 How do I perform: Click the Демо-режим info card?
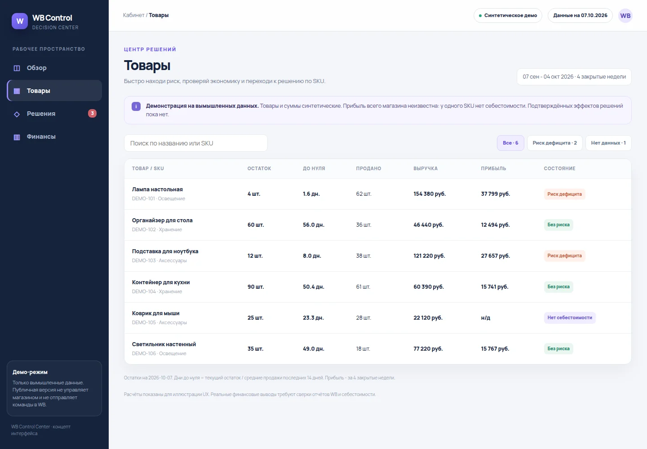click(54, 388)
